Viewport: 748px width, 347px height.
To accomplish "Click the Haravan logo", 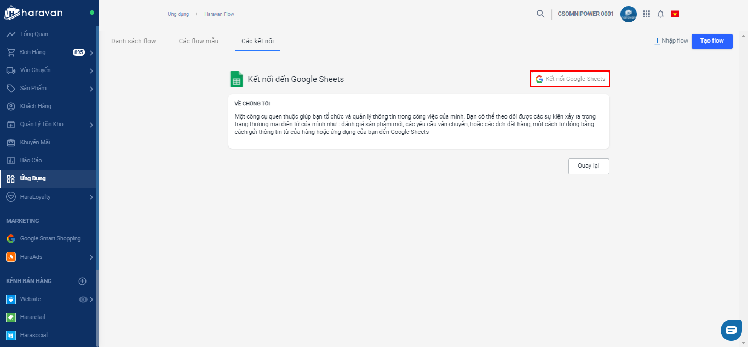I will (x=35, y=13).
